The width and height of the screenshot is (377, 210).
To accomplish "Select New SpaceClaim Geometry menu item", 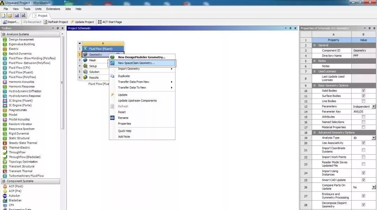I will click(142, 63).
